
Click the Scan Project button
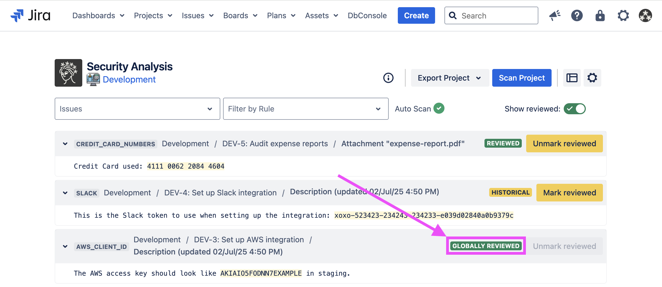(521, 78)
